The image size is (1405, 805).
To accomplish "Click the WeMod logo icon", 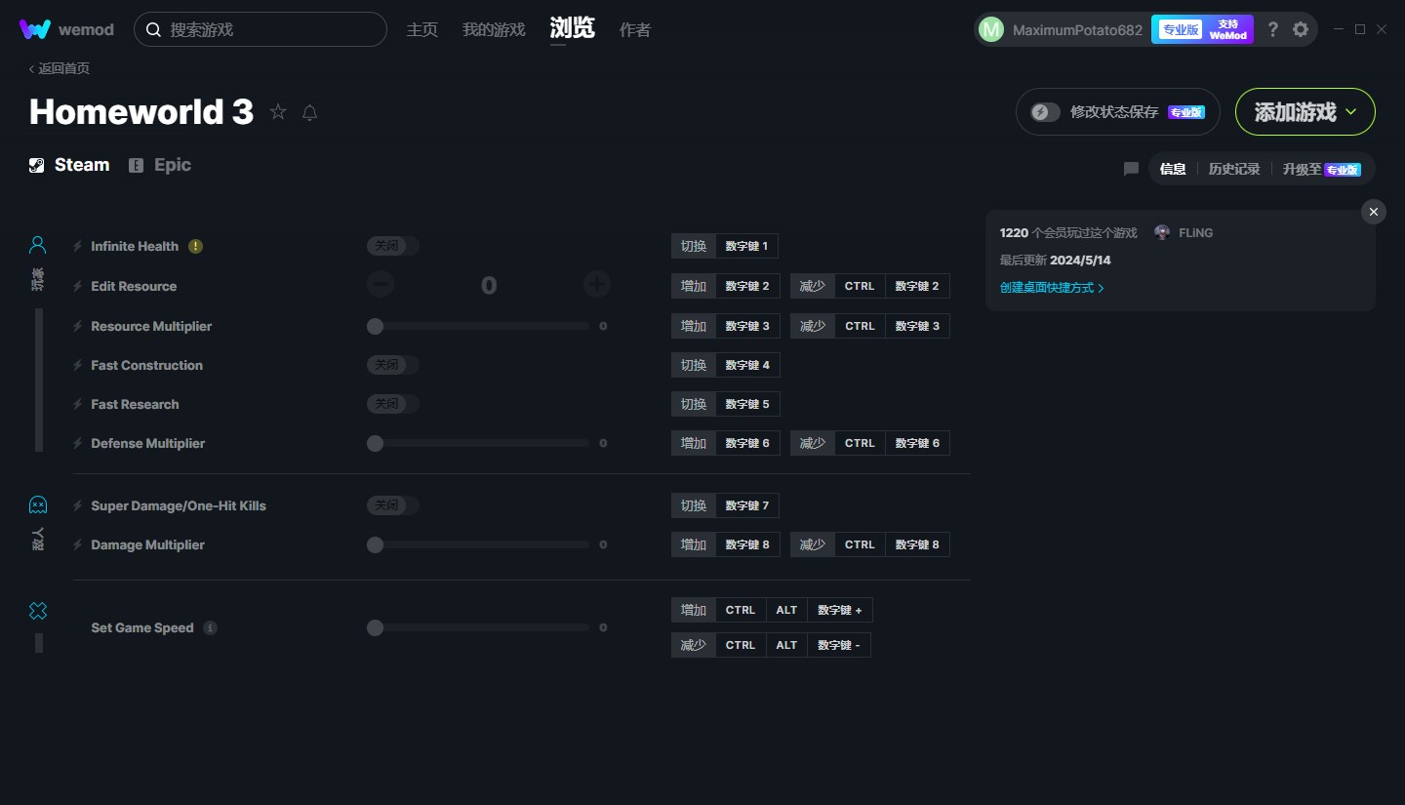I will click(x=34, y=29).
